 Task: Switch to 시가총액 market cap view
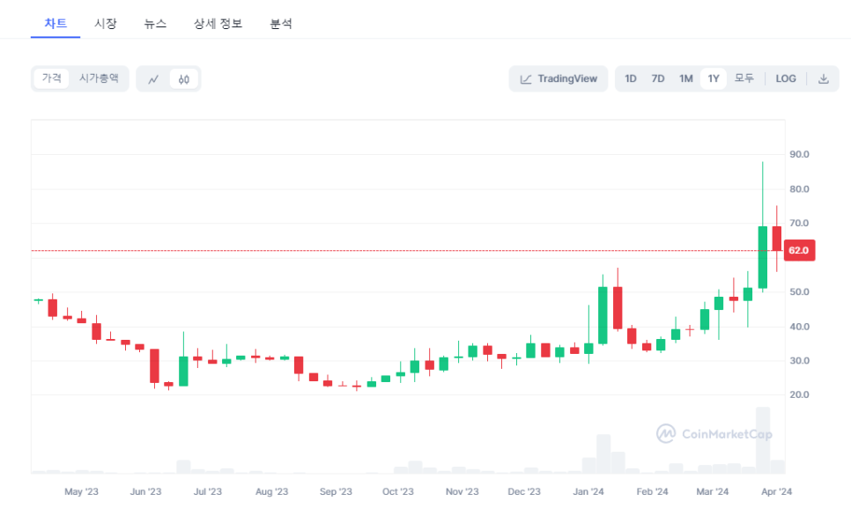point(99,78)
